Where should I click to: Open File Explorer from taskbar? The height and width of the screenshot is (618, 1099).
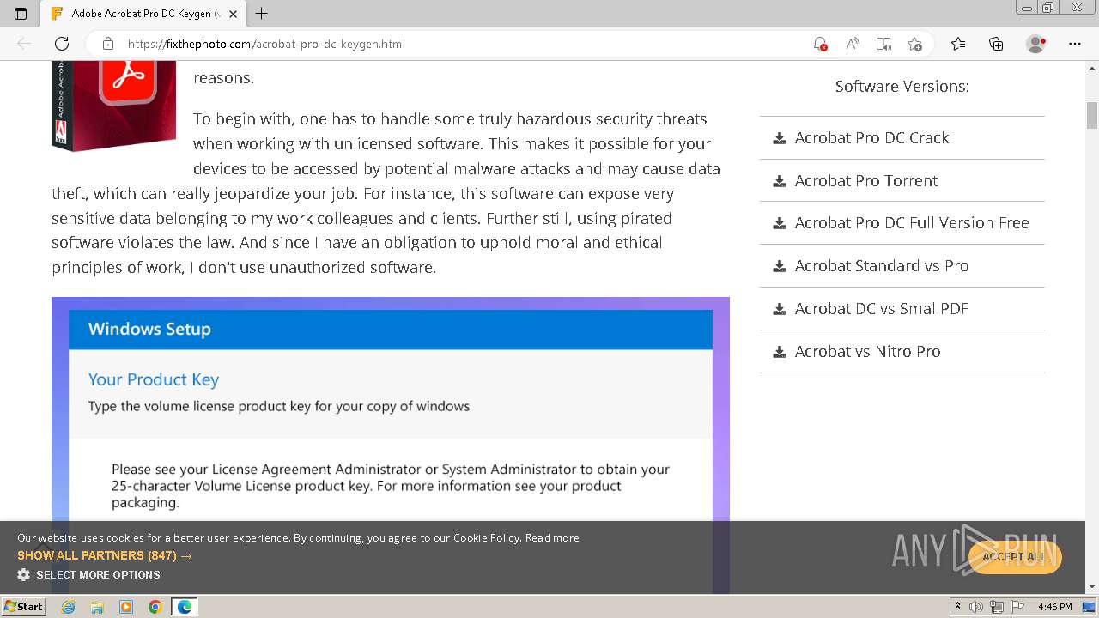(97, 607)
